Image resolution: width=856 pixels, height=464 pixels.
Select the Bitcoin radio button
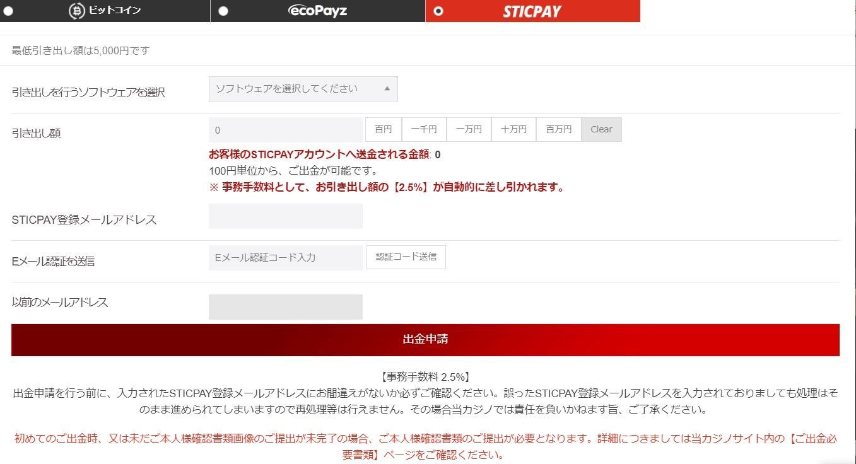coord(8,11)
